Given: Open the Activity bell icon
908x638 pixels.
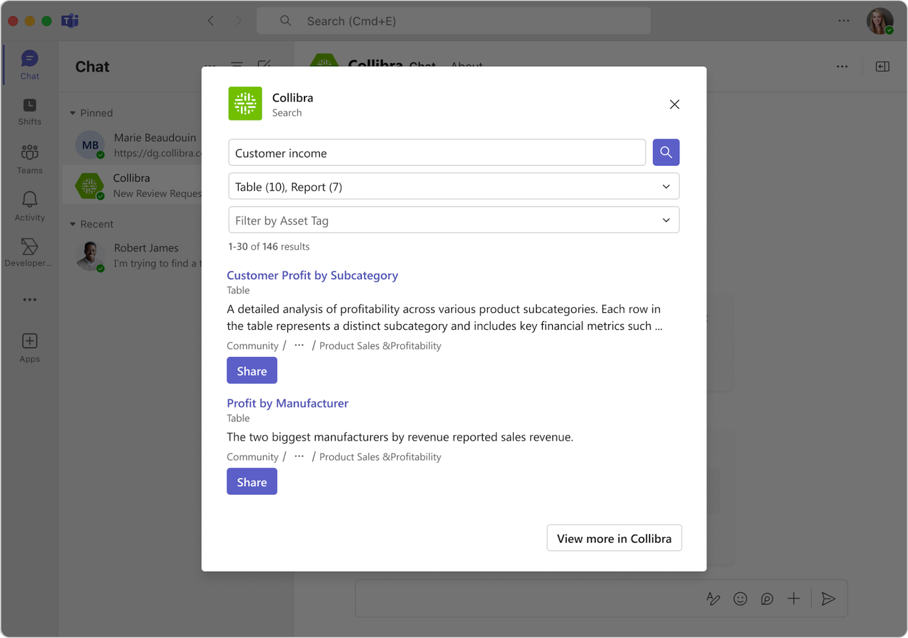Looking at the screenshot, I should coord(30,206).
